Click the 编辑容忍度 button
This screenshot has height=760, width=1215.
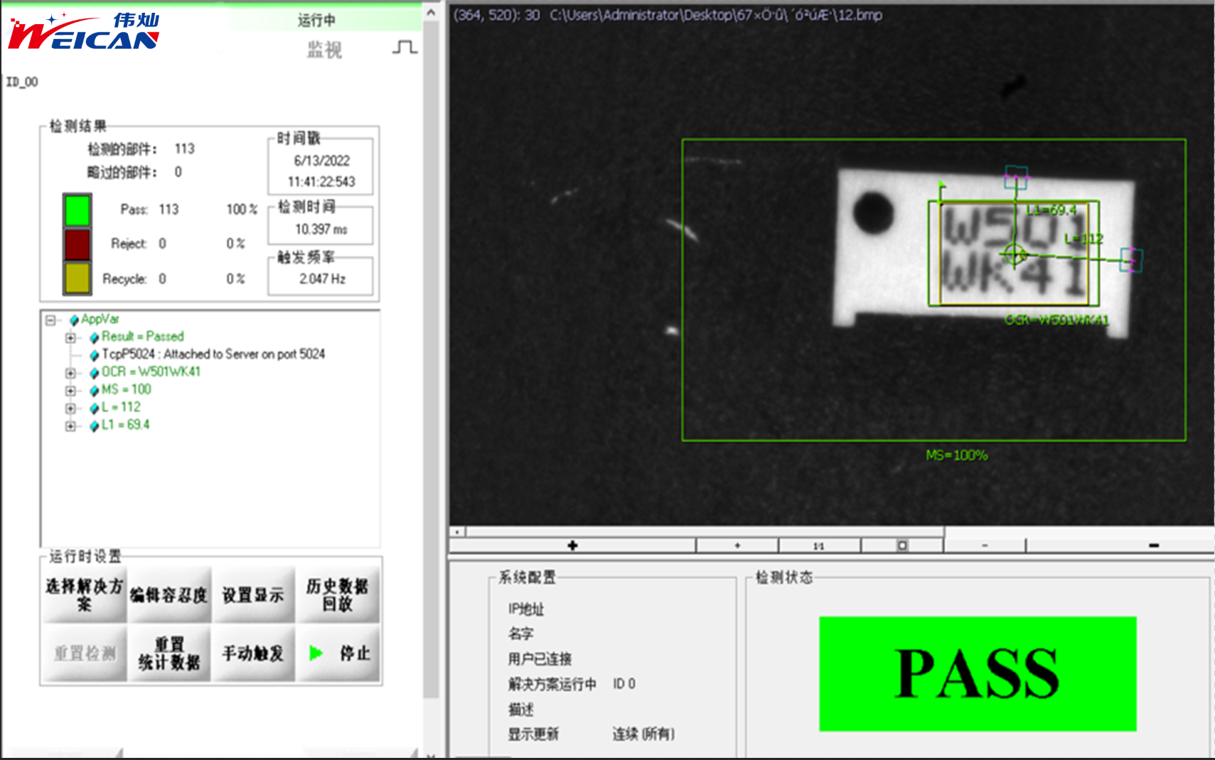(x=169, y=595)
